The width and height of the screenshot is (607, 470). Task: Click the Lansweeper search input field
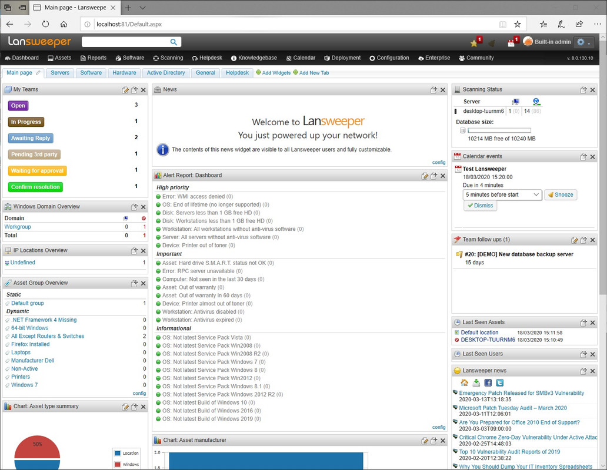[126, 42]
